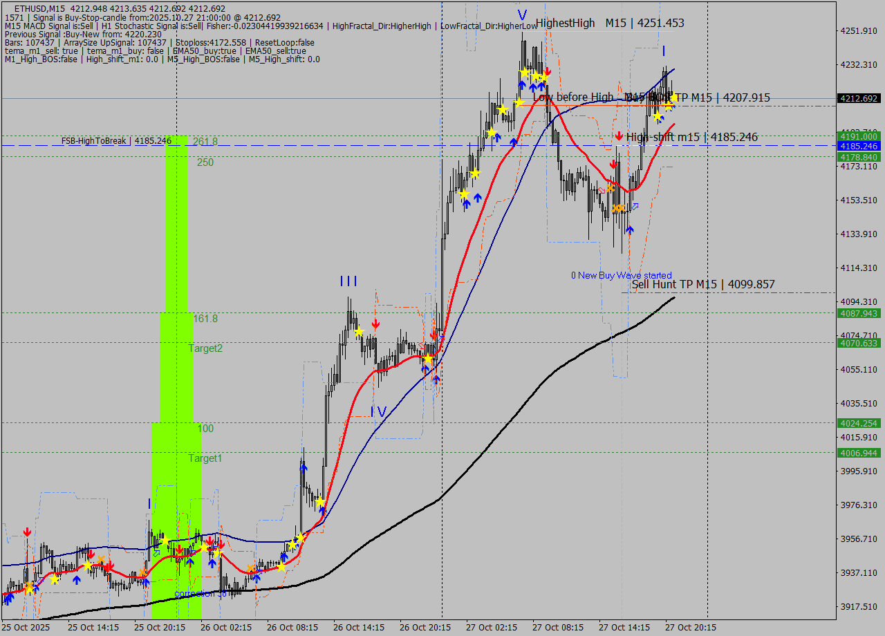Screen dimensions: 885x636
Task: Click the red down arrow right of wave III
Action: 375,324
